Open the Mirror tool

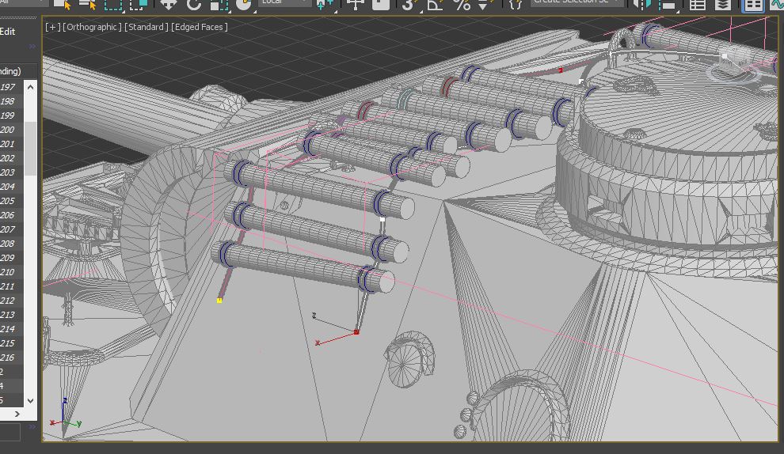(642, 4)
